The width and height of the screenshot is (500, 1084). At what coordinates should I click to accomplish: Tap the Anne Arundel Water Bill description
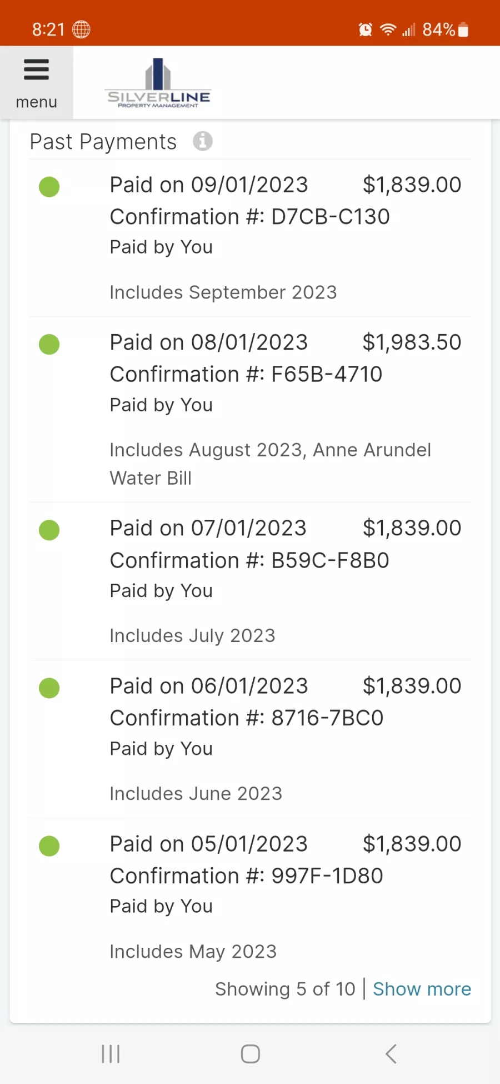[270, 464]
